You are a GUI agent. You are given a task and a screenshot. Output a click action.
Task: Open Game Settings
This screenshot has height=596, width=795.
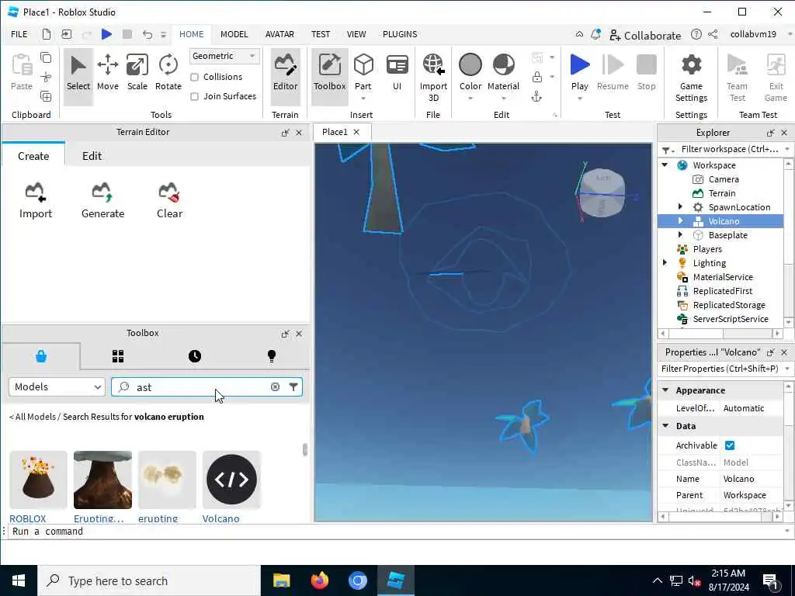pyautogui.click(x=691, y=78)
